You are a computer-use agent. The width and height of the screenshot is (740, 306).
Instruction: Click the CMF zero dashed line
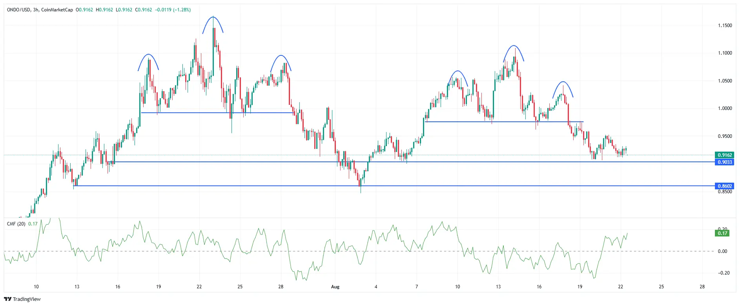tap(359, 251)
